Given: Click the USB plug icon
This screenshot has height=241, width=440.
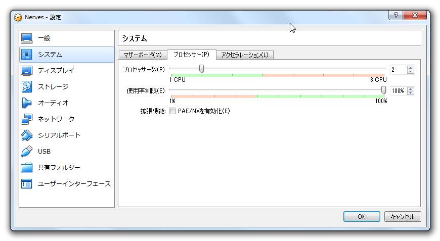Looking at the screenshot, I should click(27, 152).
